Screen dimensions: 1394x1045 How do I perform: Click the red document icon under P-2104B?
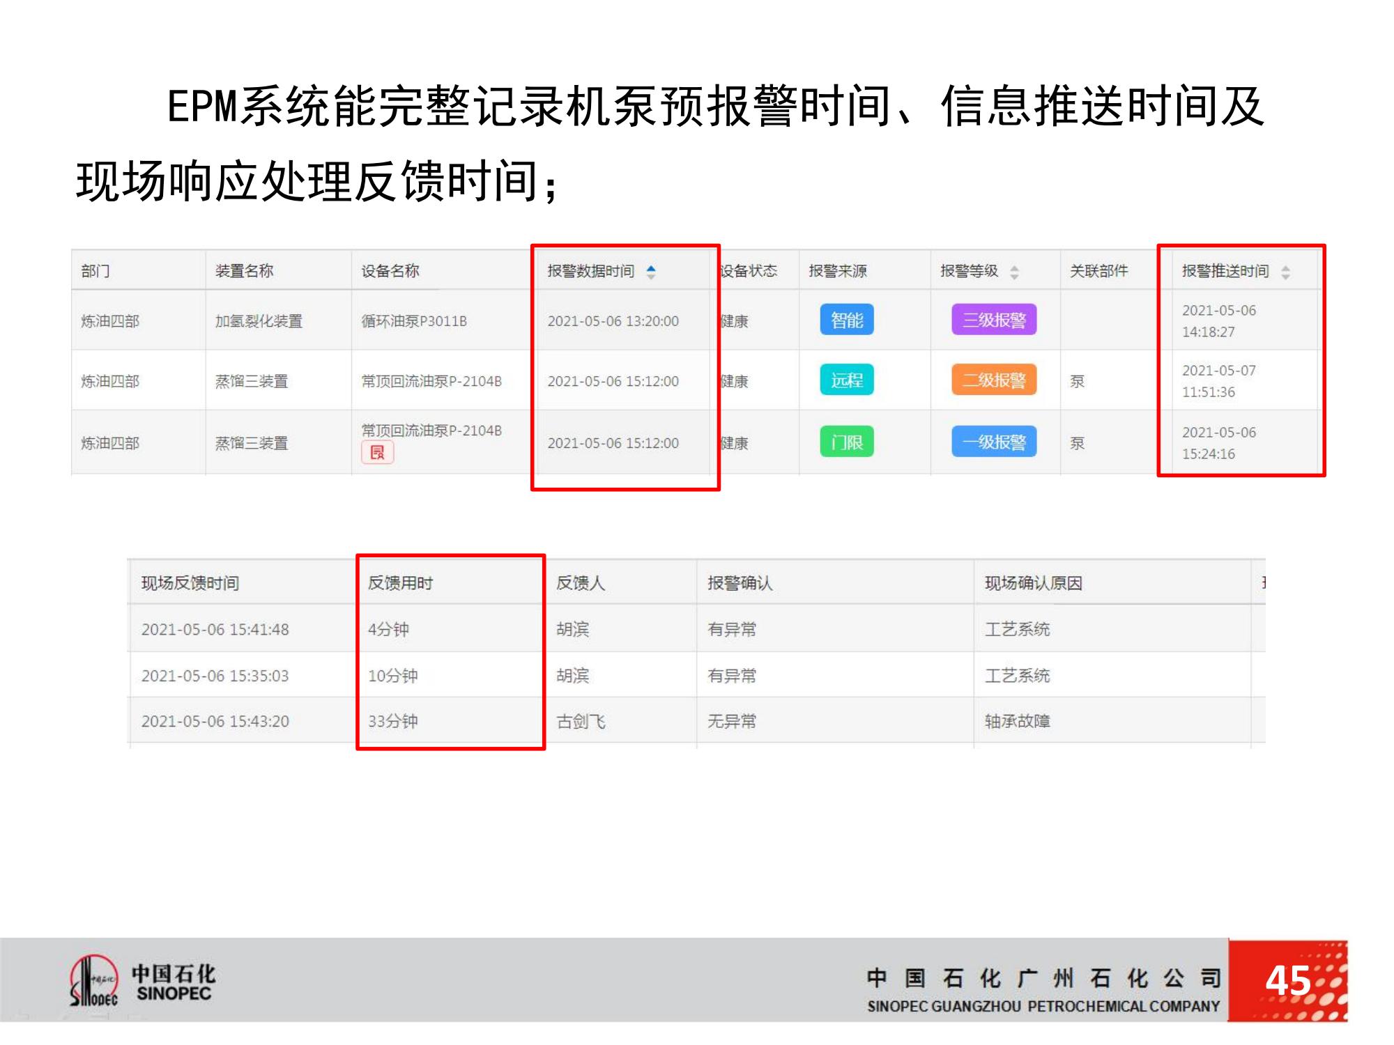(377, 453)
